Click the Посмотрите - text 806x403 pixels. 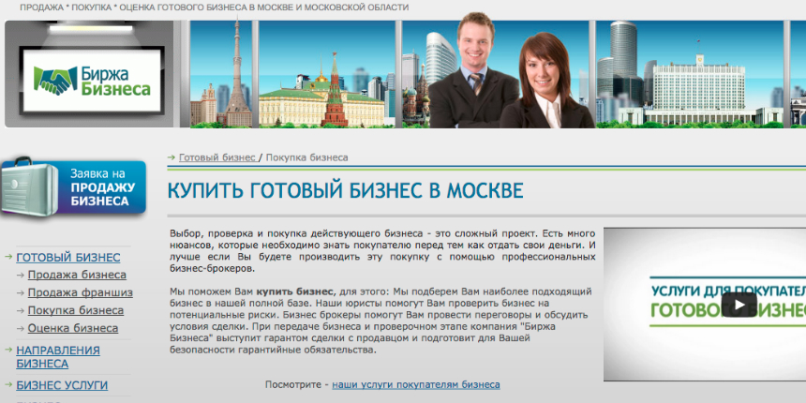(x=296, y=384)
